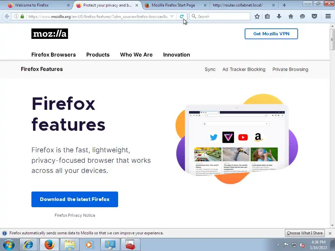The height and width of the screenshot is (251, 335).
Task: Open the Who We Are menu
Action: [x=136, y=55]
